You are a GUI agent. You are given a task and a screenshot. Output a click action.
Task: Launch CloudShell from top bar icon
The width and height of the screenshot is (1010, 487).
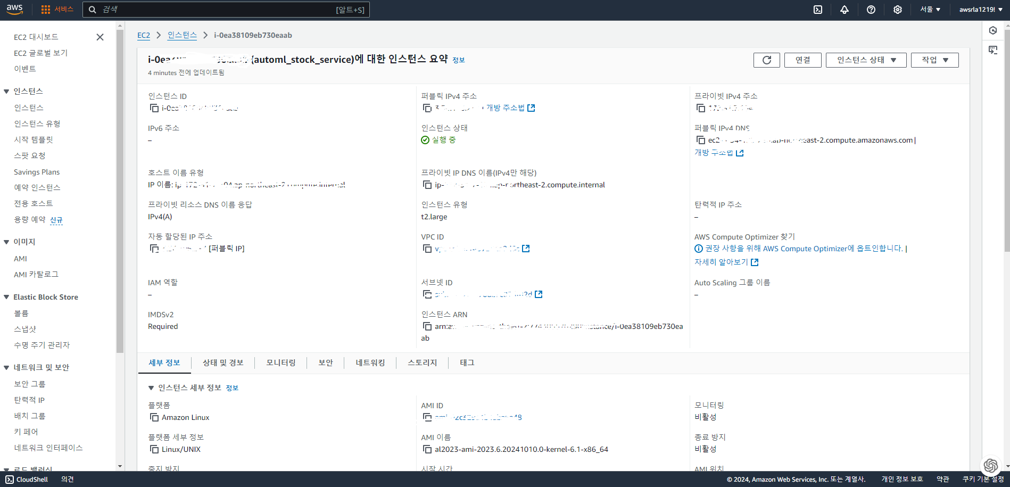818,10
